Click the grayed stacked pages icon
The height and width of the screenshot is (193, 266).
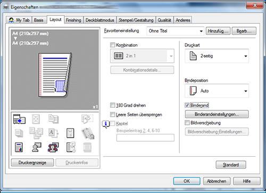pos(19,133)
